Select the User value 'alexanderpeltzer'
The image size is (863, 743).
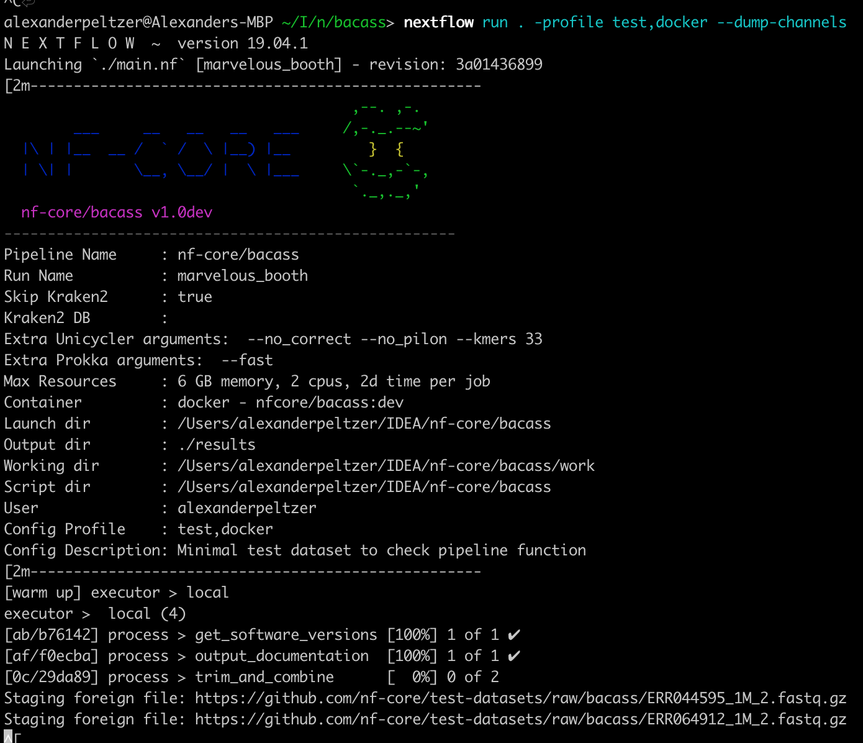[247, 508]
